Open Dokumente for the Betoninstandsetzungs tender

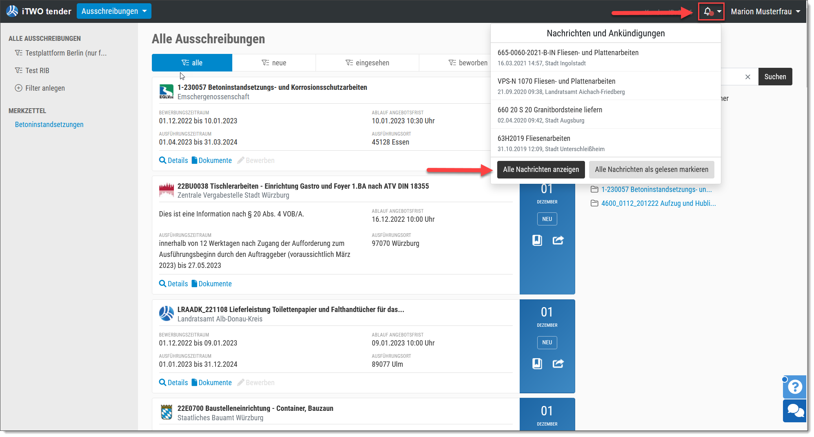[x=212, y=161]
